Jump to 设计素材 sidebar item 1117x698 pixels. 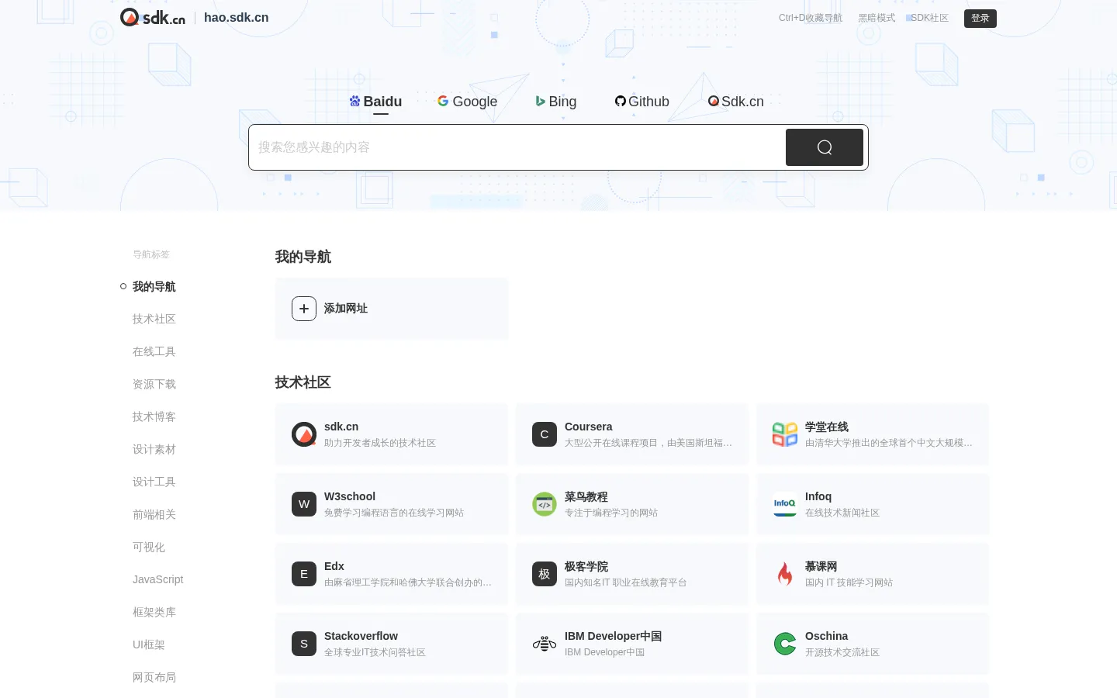pos(154,450)
